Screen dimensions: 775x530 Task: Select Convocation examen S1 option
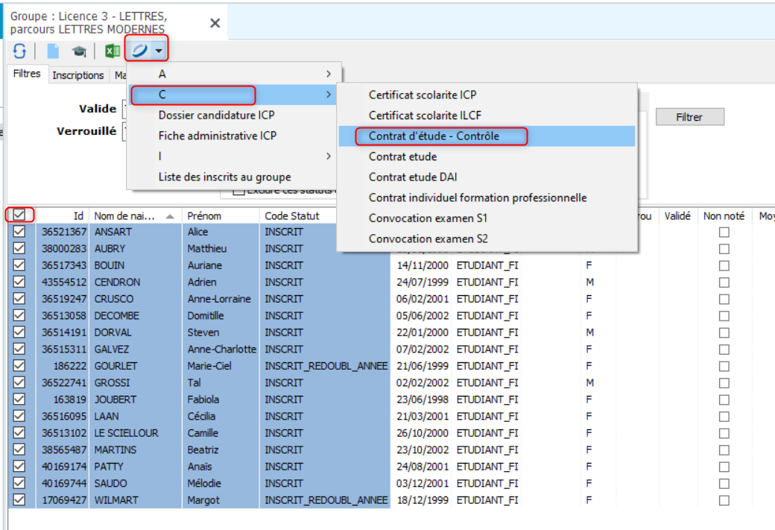click(x=428, y=218)
